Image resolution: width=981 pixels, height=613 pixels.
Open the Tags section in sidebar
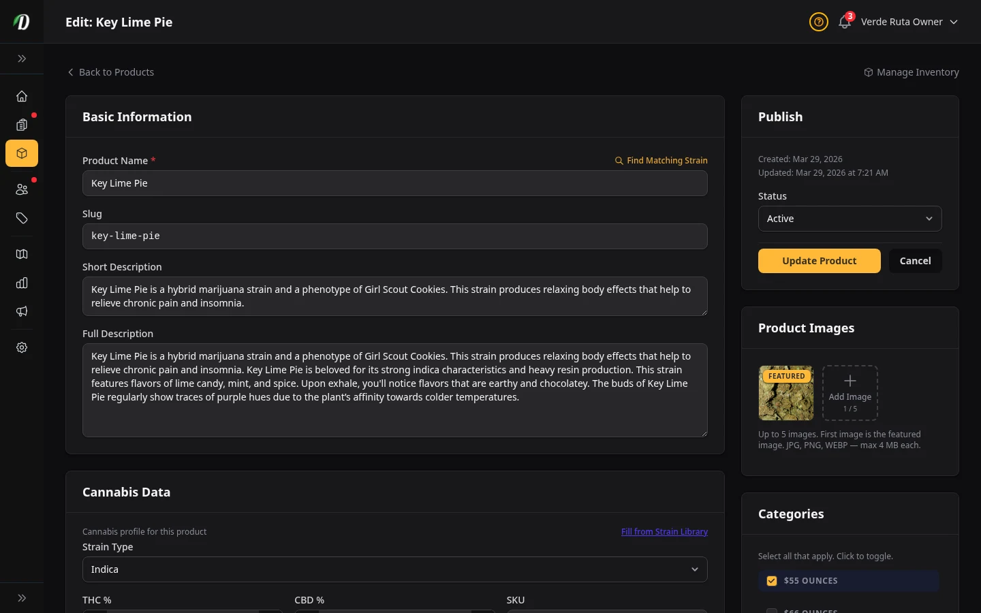click(21, 218)
